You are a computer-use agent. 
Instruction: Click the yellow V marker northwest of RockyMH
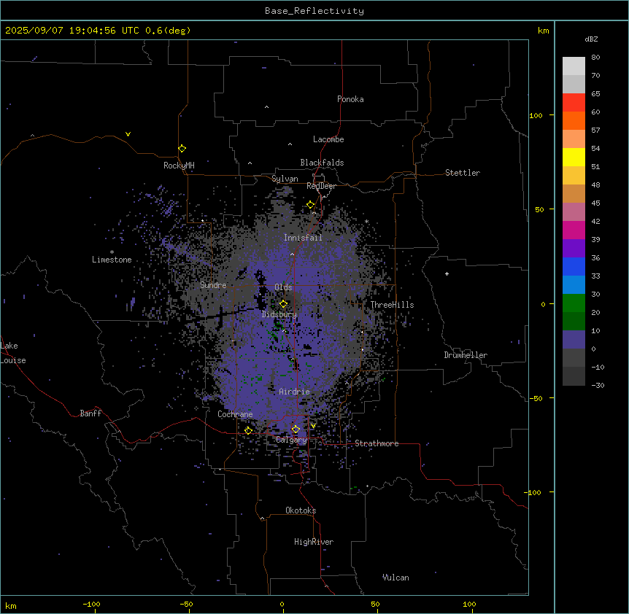(x=128, y=134)
